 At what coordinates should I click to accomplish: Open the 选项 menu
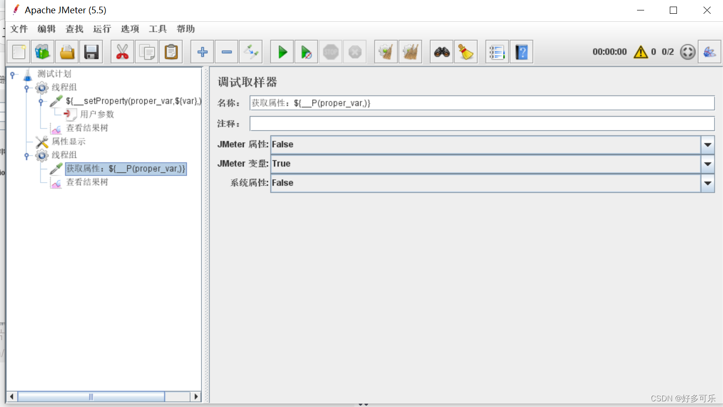coord(130,29)
